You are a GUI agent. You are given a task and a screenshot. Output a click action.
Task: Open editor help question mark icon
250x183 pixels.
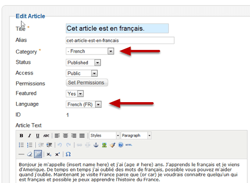121,145
